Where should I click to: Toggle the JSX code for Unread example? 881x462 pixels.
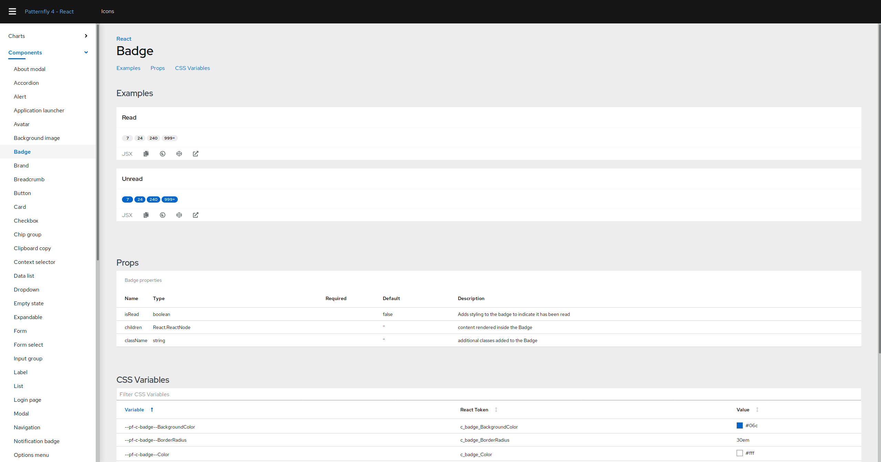click(x=127, y=215)
